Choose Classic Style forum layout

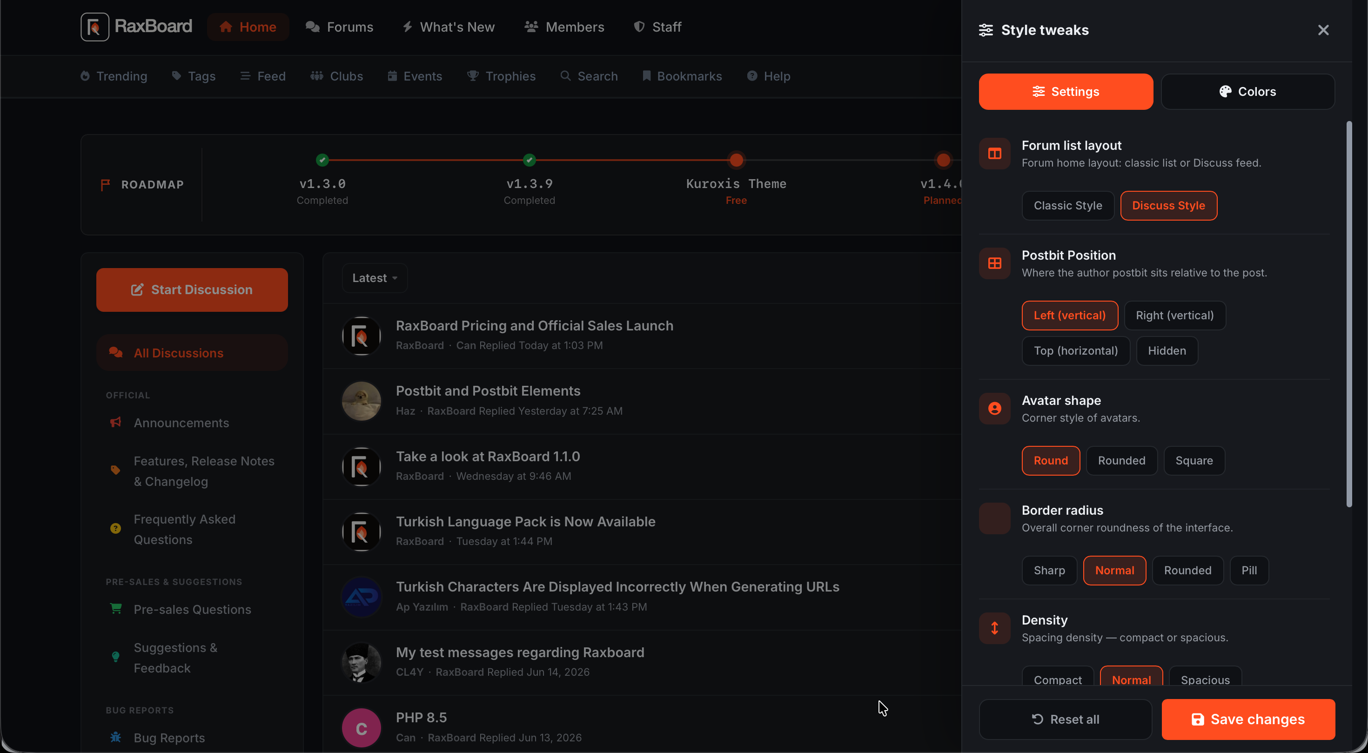click(x=1067, y=206)
